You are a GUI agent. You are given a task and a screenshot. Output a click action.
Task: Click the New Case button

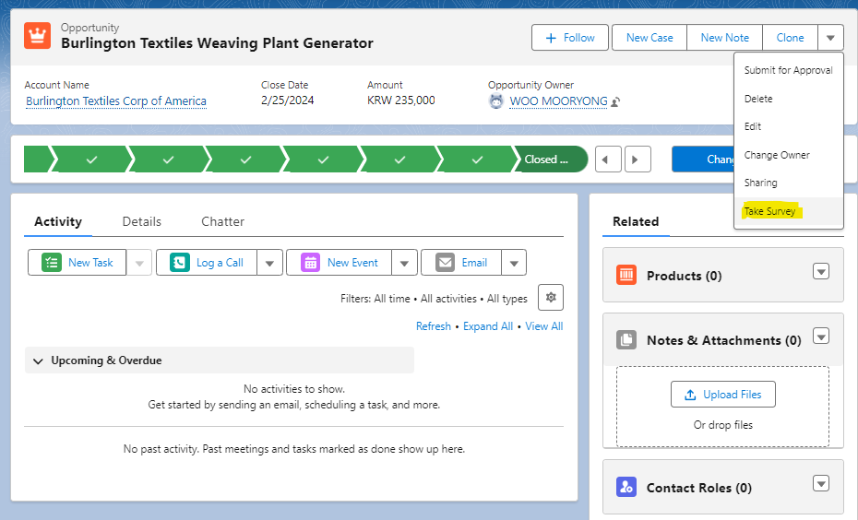(x=649, y=38)
